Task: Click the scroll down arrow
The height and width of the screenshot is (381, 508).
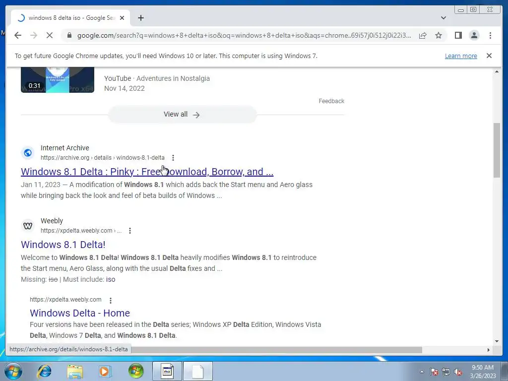Action: pyautogui.click(x=497, y=341)
